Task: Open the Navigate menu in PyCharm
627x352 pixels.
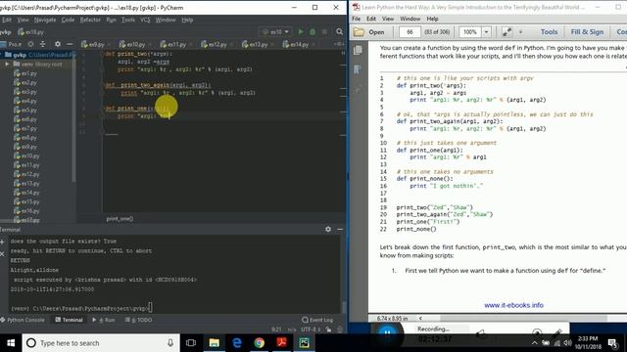Action: coord(45,20)
